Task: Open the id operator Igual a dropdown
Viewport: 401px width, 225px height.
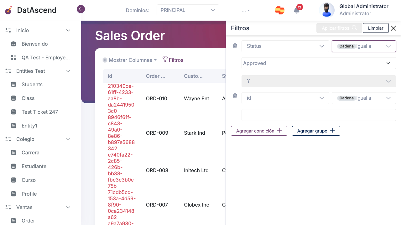Action: tap(364, 98)
